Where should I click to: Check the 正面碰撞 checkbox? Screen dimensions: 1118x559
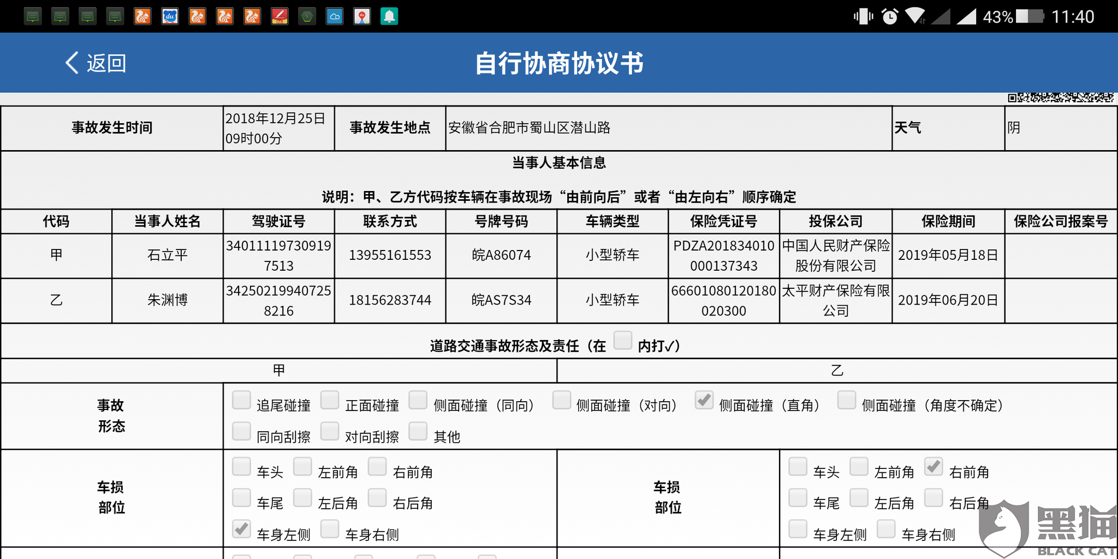(330, 400)
